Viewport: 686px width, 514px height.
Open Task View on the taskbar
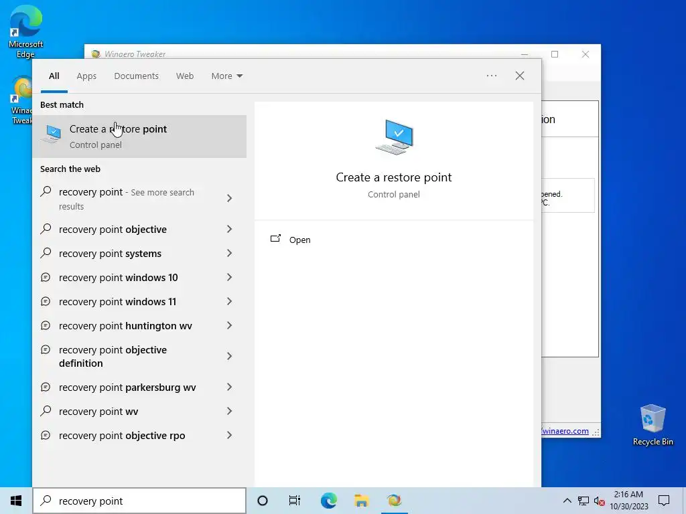point(295,501)
